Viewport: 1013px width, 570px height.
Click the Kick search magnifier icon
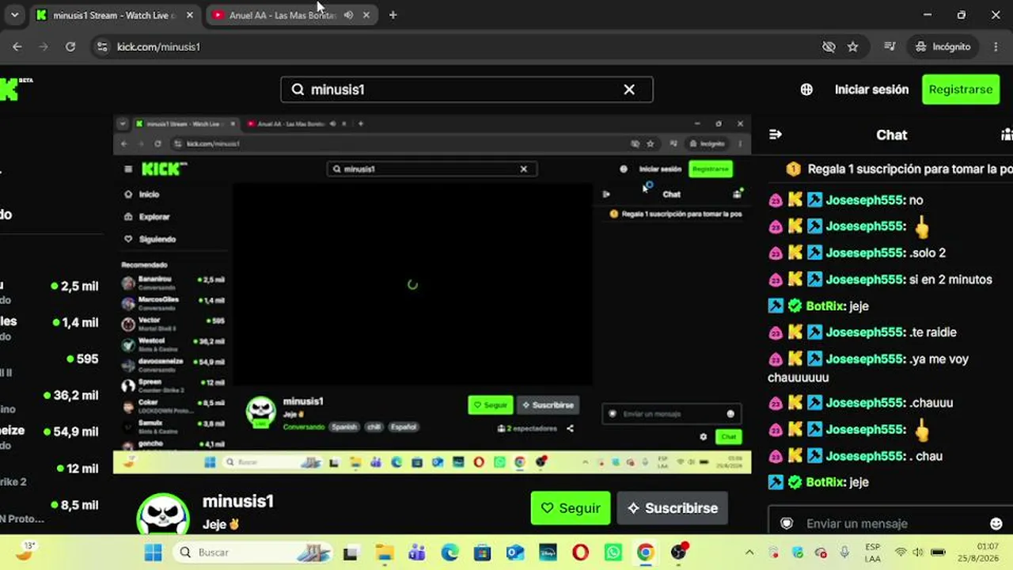(298, 89)
